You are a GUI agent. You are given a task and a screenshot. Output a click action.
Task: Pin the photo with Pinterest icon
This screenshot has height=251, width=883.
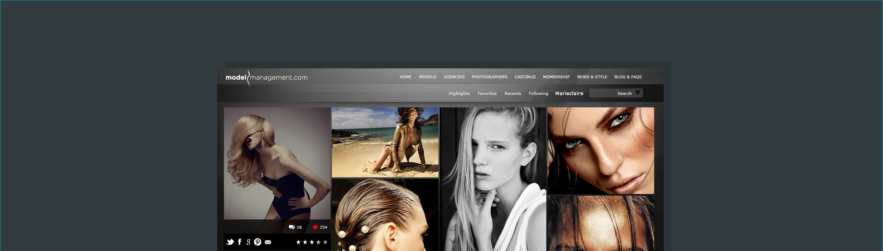point(258,242)
